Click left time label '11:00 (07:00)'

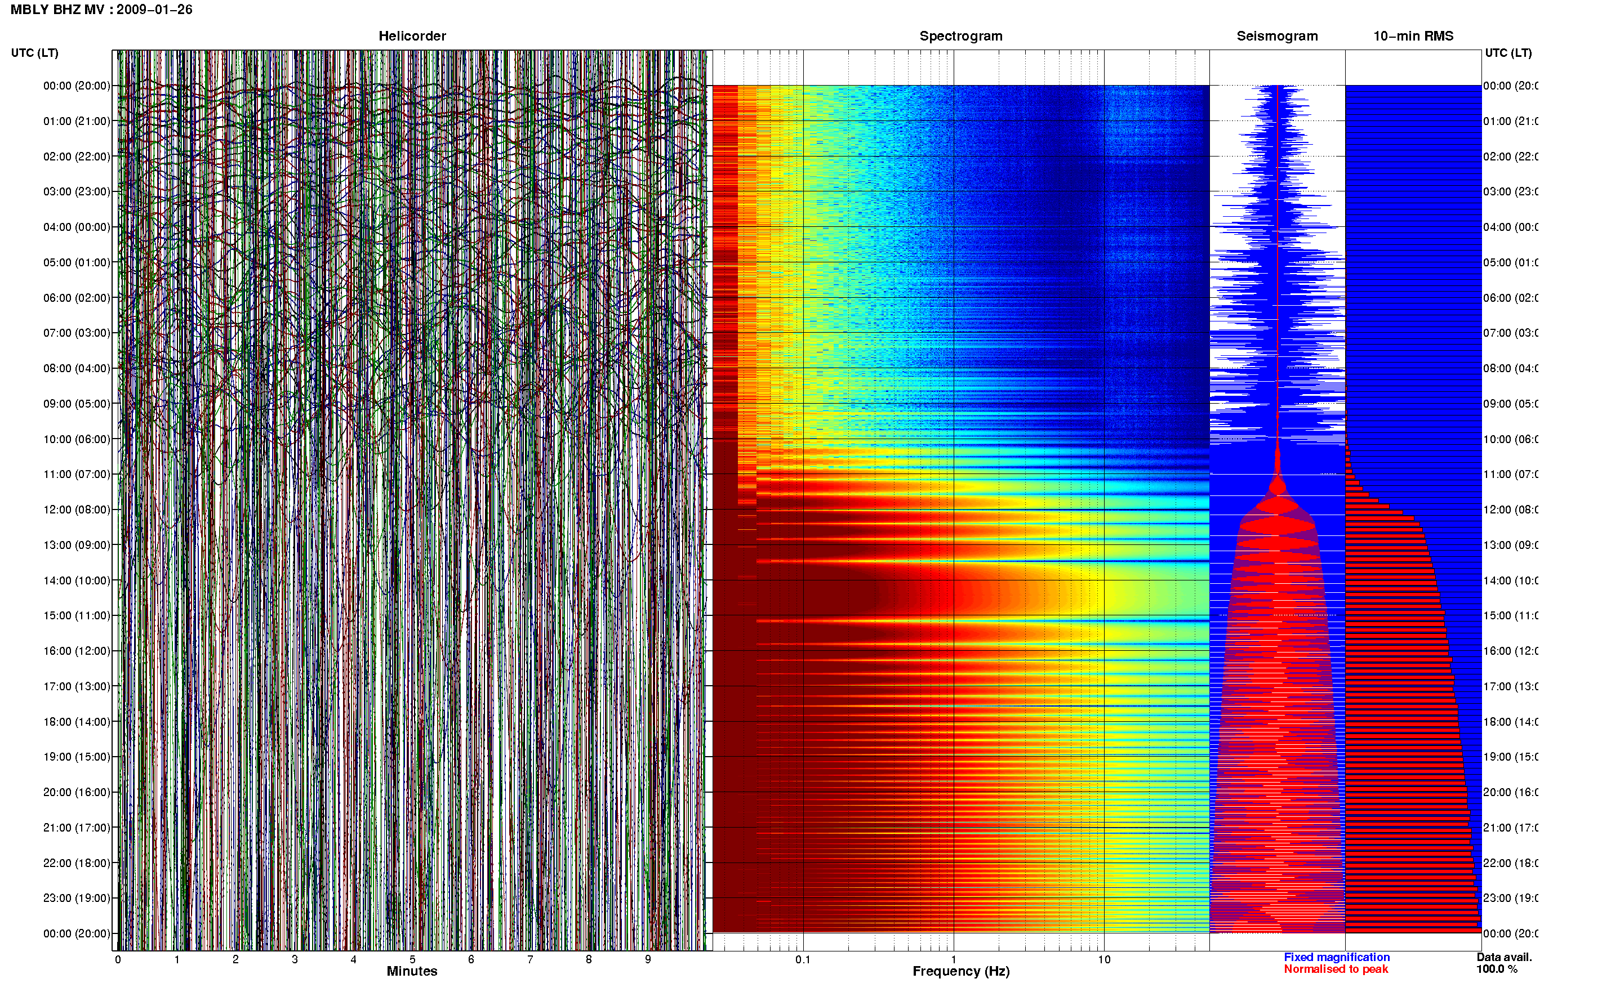coord(77,474)
